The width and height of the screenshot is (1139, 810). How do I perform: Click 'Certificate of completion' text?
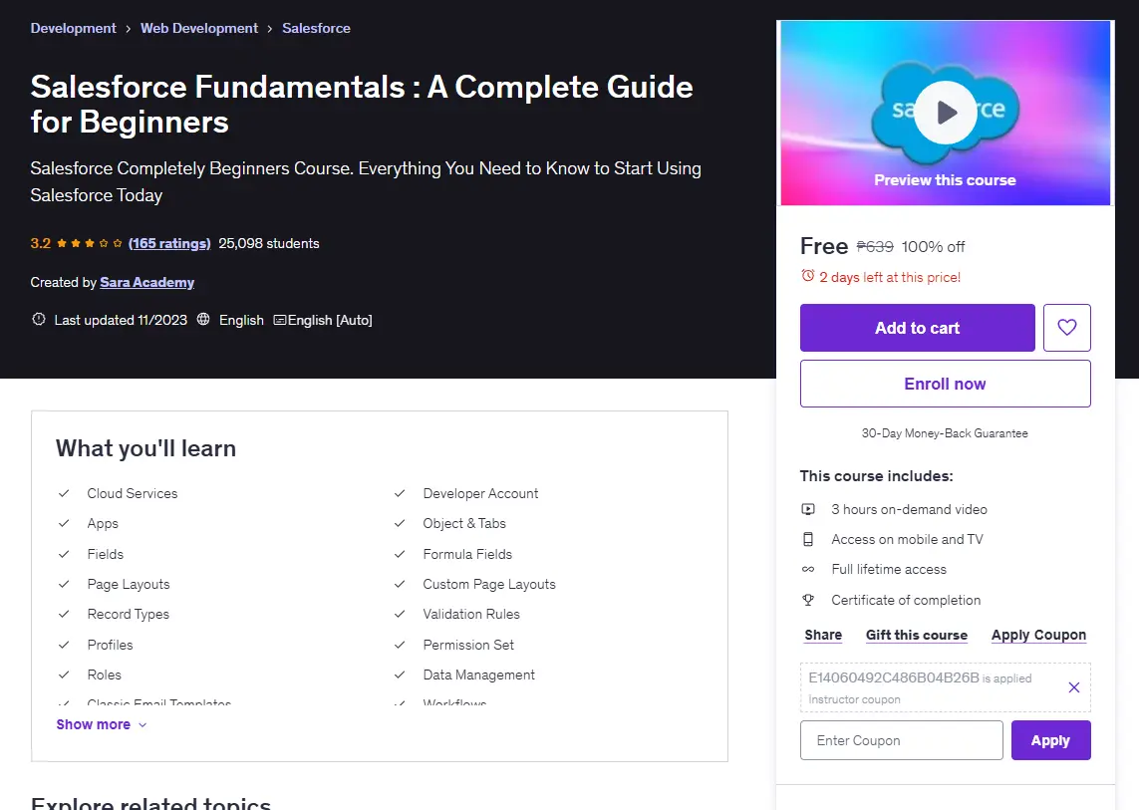click(906, 600)
